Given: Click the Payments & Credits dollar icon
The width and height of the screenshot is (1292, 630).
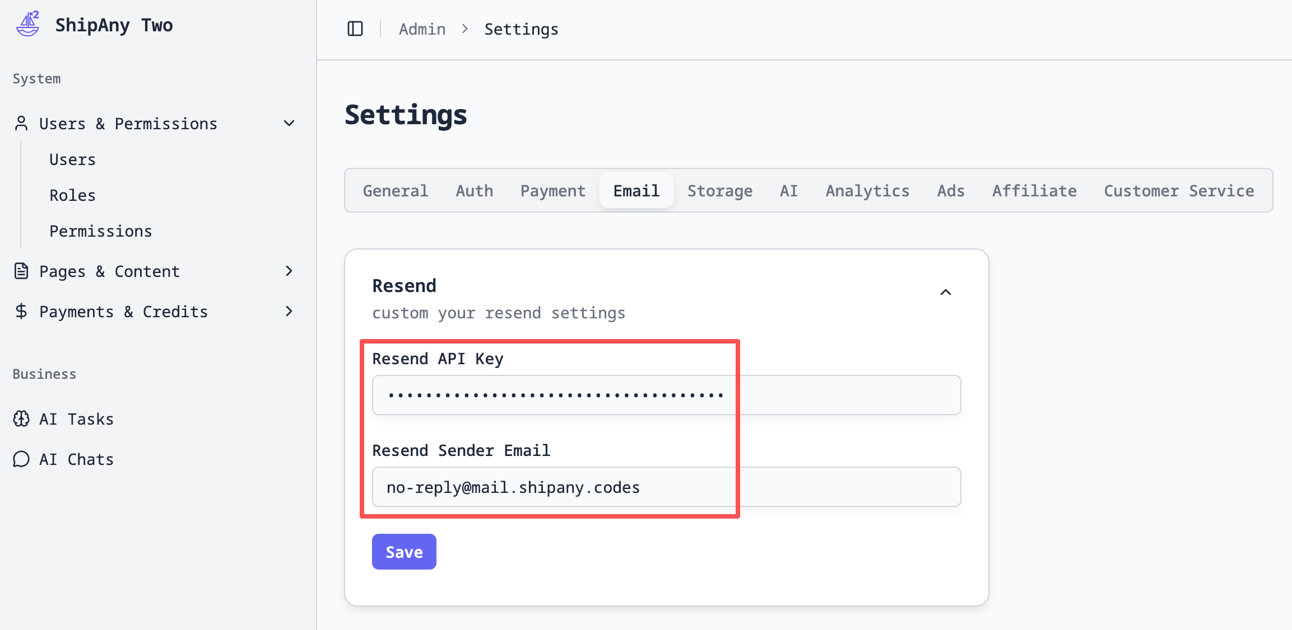Looking at the screenshot, I should click(21, 312).
